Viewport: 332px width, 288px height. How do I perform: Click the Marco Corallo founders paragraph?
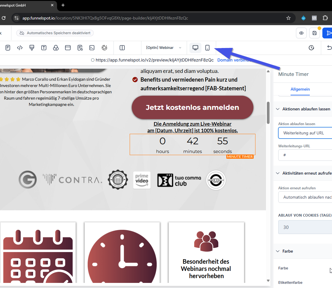pyautogui.click(x=56, y=92)
